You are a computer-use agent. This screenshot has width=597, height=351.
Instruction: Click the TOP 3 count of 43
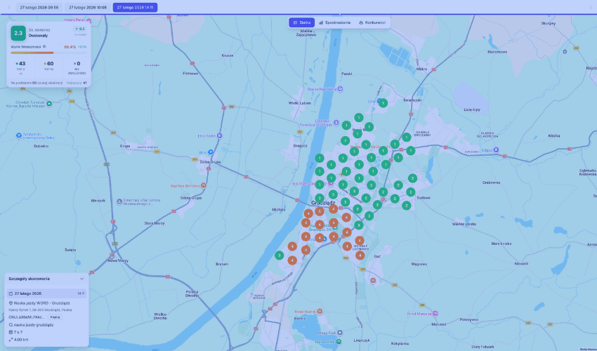pyautogui.click(x=20, y=64)
